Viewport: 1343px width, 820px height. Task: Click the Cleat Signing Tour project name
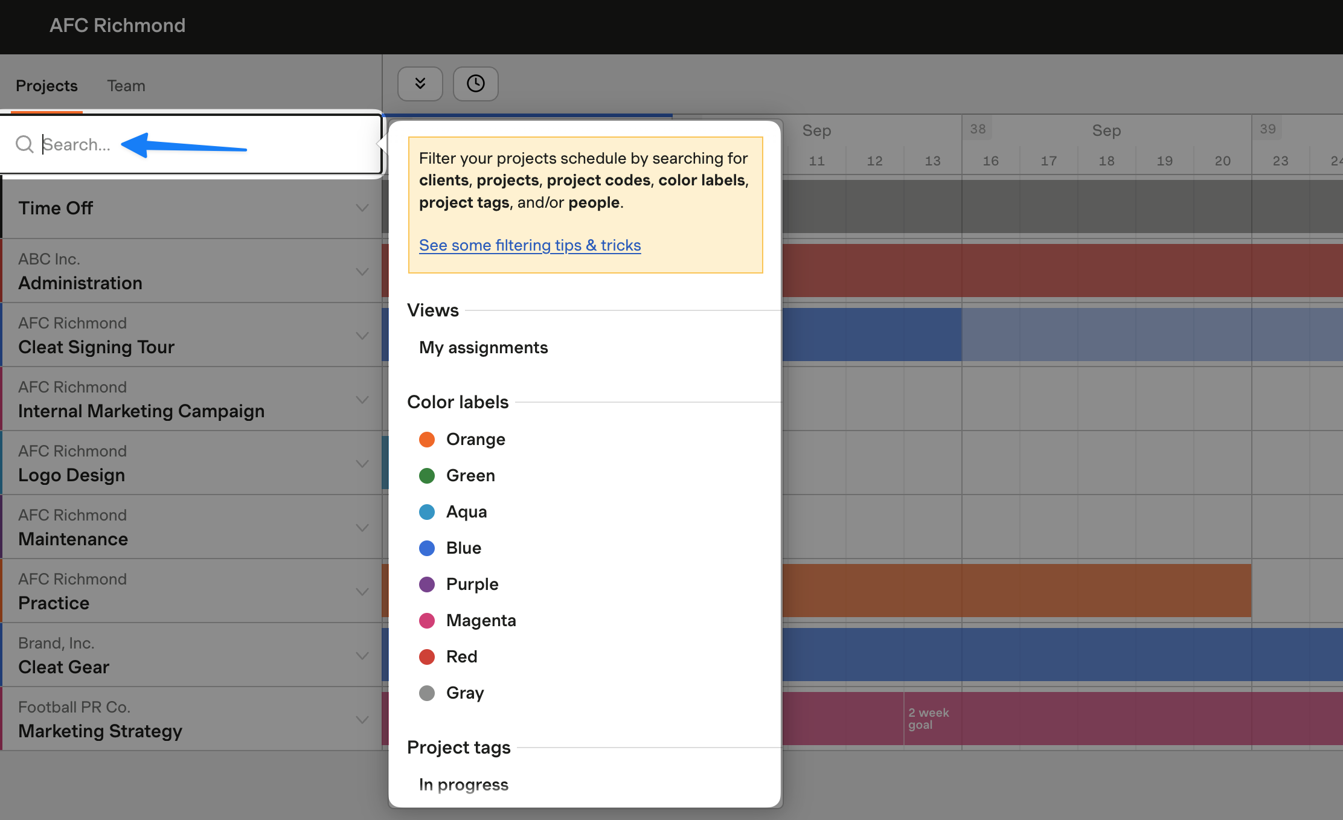click(97, 347)
